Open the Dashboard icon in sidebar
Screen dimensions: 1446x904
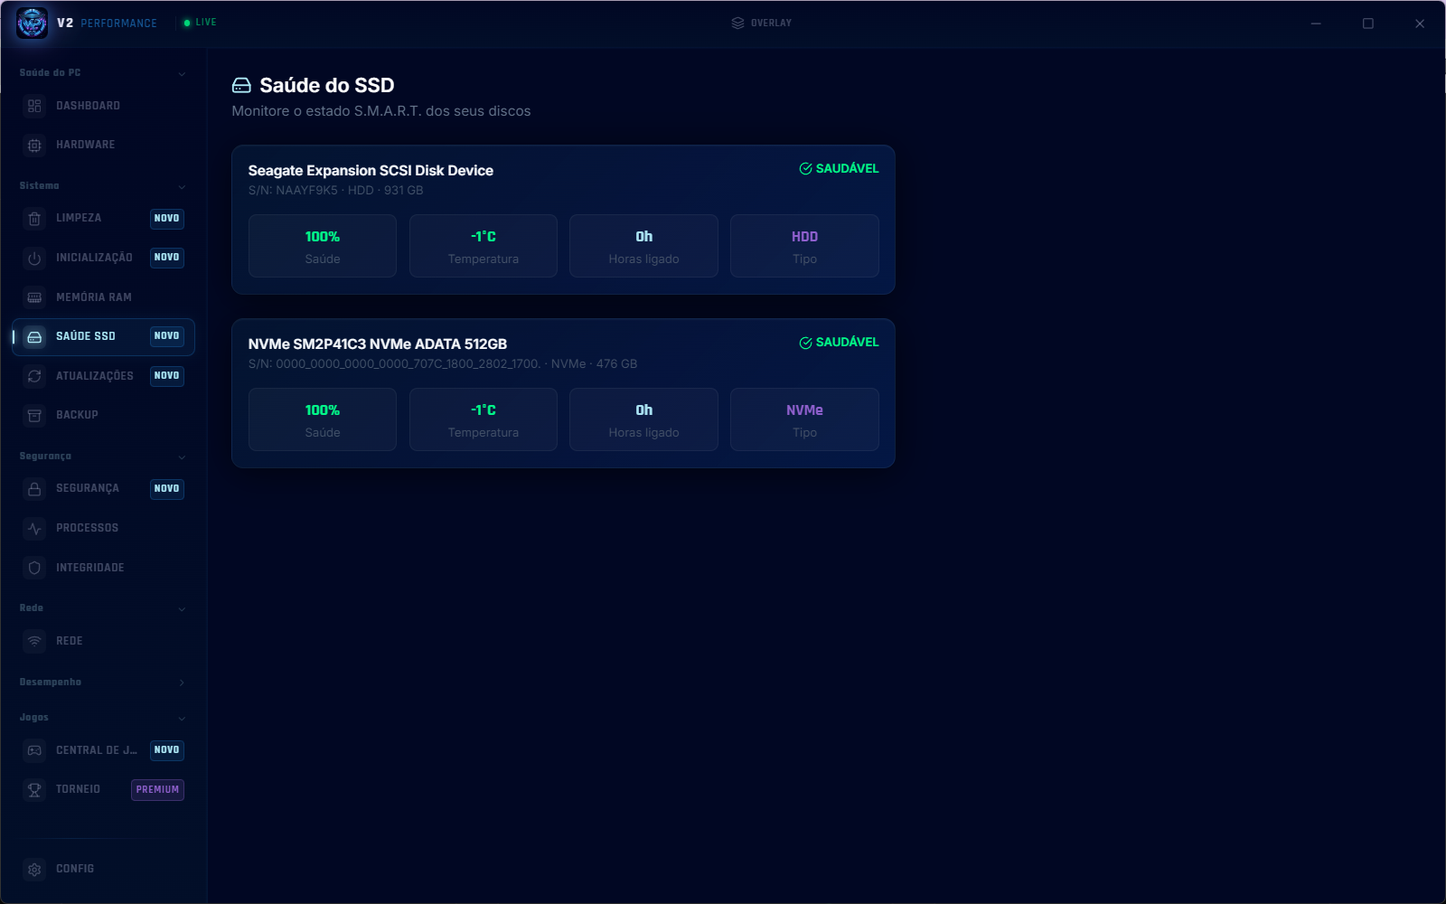point(34,106)
